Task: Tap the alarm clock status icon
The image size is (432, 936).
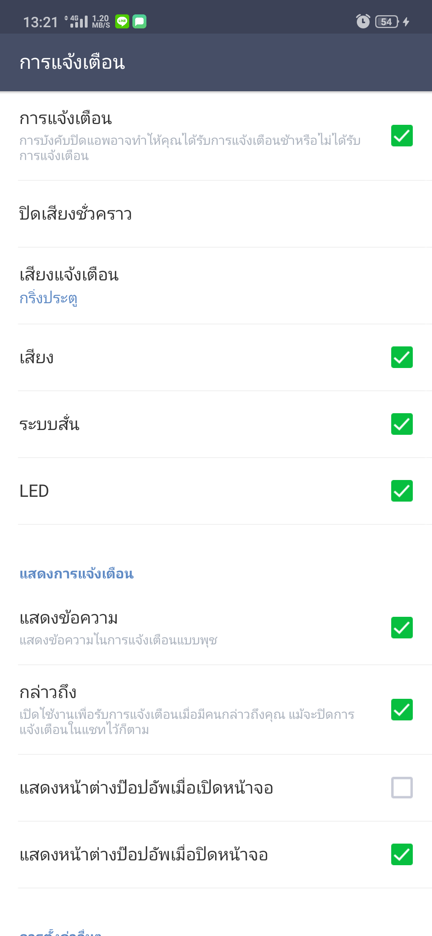Action: click(363, 22)
